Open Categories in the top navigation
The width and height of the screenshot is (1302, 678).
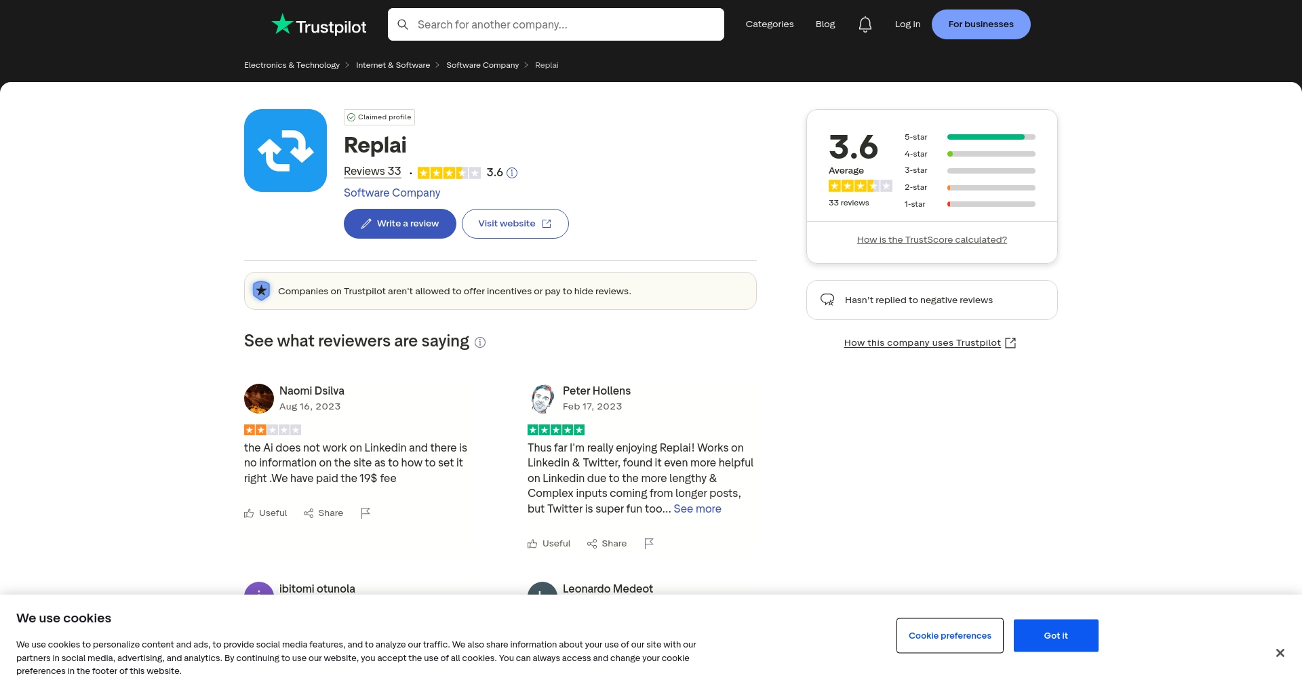click(x=769, y=24)
